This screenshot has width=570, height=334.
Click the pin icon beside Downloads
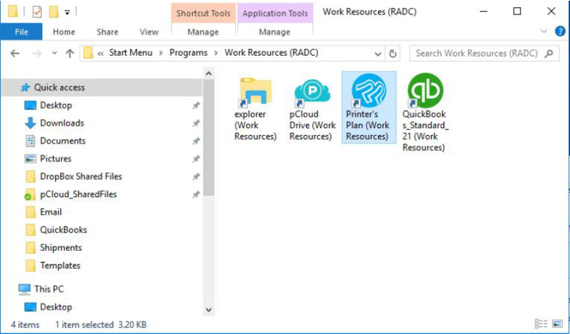(196, 123)
